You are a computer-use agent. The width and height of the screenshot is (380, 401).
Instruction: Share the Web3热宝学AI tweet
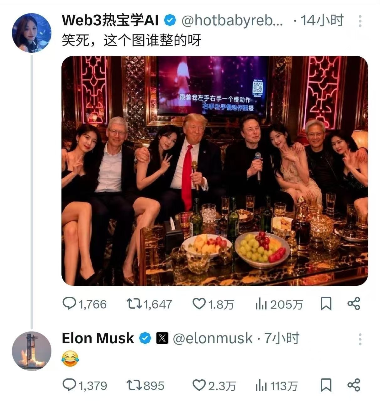tap(354, 304)
